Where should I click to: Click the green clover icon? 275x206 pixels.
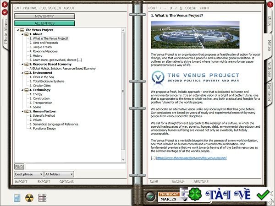coord(195,194)
